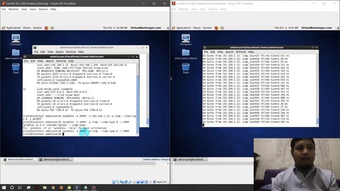Click 'Laptop battery charging' notification
The width and height of the screenshot is (340, 191).
click(x=156, y=159)
